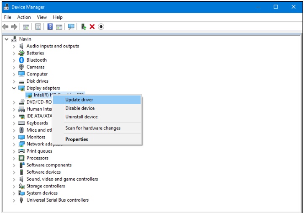Expand the Audio inputs and outputs chevron

click(x=14, y=47)
